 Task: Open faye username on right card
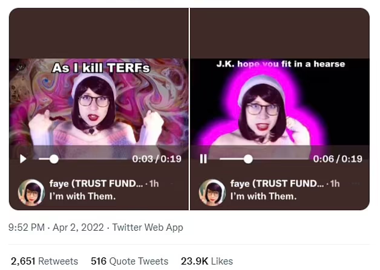277,184
